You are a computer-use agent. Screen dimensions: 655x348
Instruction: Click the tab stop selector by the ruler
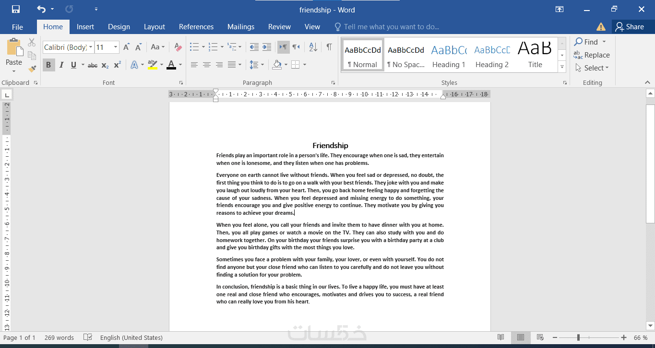(x=7, y=94)
